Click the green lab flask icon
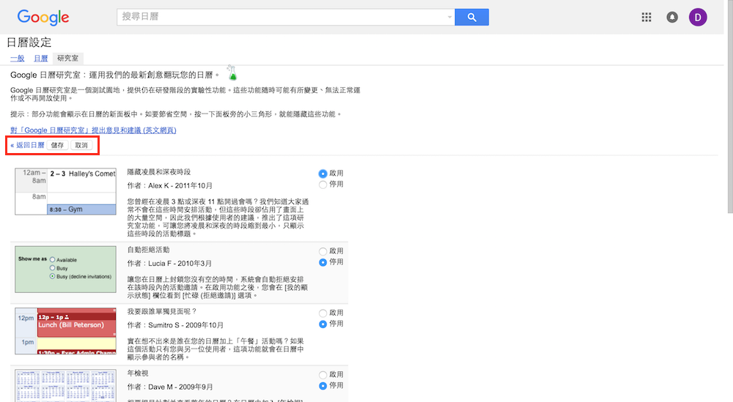The width and height of the screenshot is (733, 402). click(x=232, y=72)
